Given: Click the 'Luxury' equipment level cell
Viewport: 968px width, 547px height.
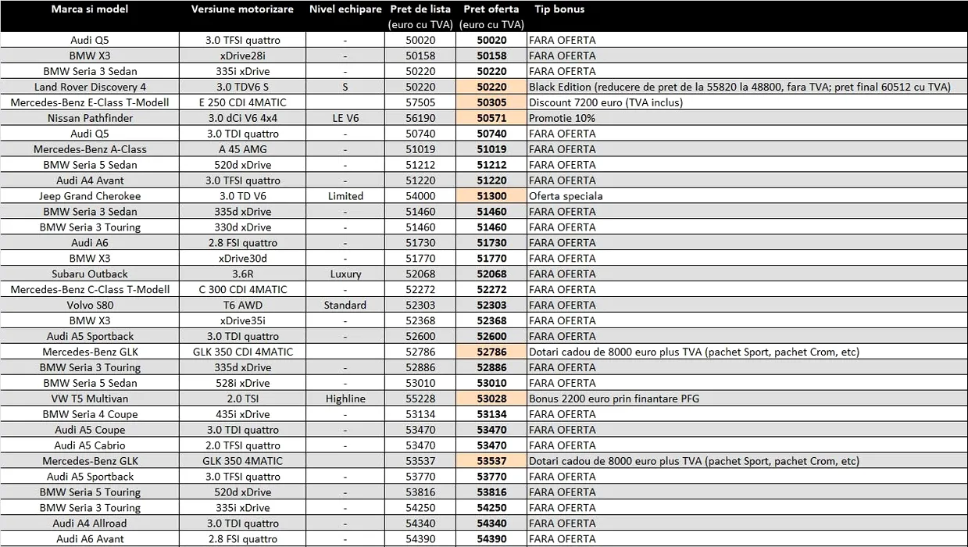Looking at the screenshot, I should click(345, 274).
